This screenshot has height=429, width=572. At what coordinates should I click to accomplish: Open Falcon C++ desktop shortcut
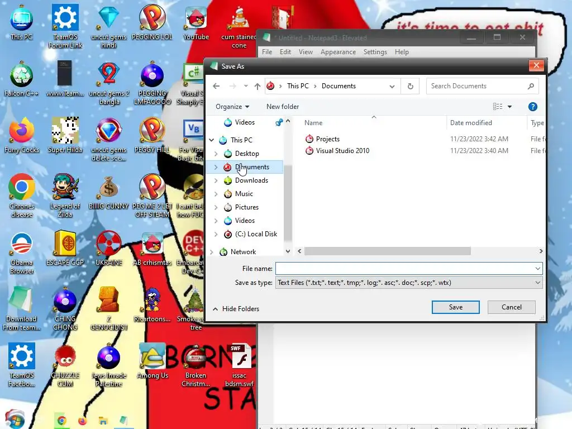click(x=22, y=79)
